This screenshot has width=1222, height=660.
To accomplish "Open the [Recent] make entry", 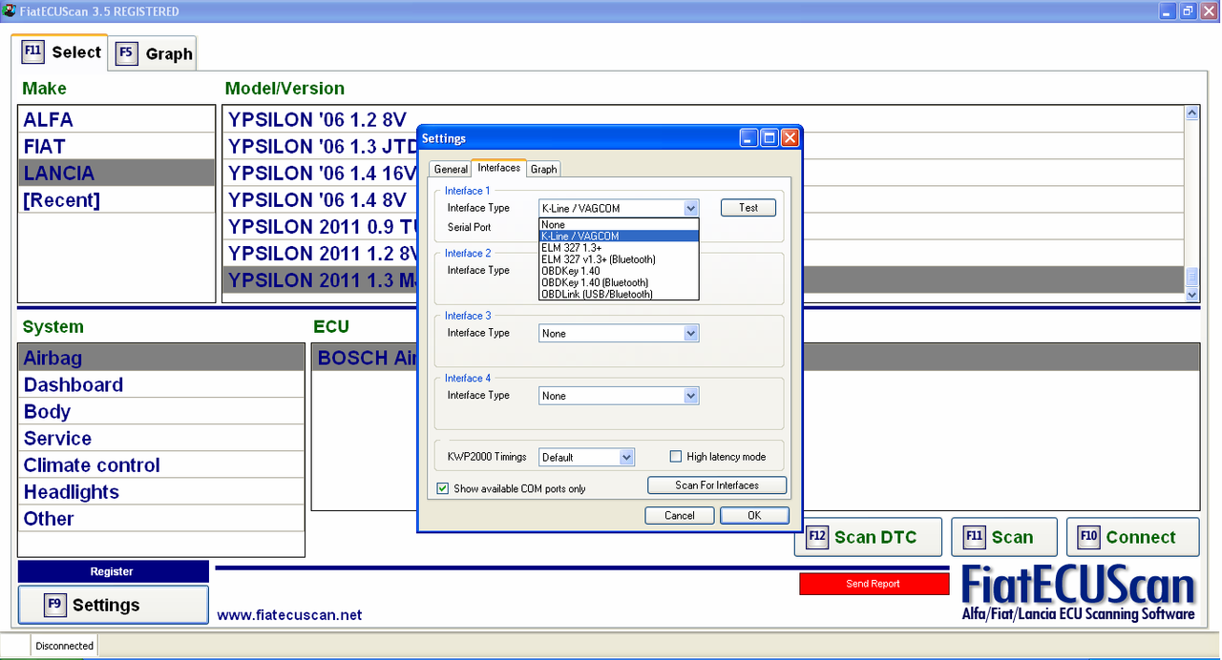I will click(116, 199).
